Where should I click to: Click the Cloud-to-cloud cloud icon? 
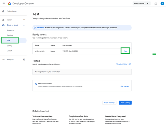(x=3, y=25)
